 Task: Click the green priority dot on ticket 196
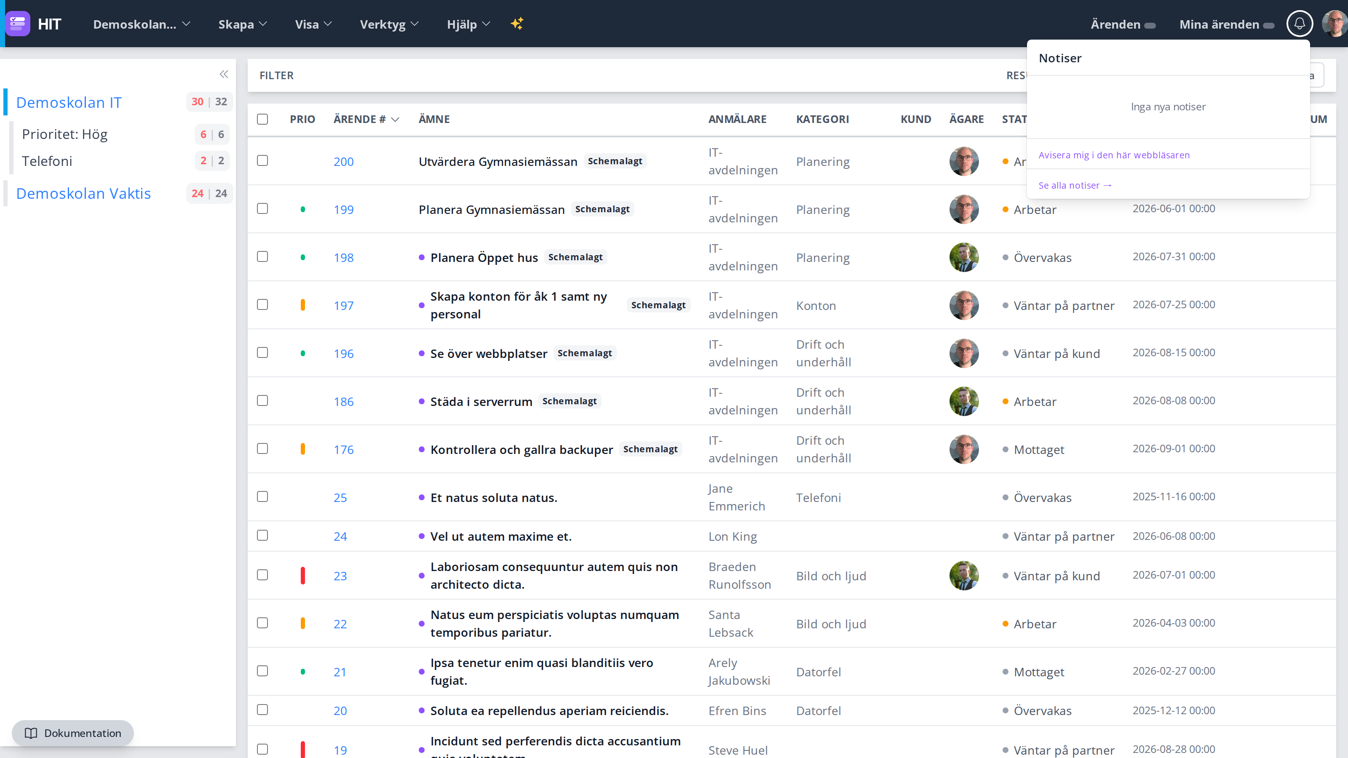302,353
